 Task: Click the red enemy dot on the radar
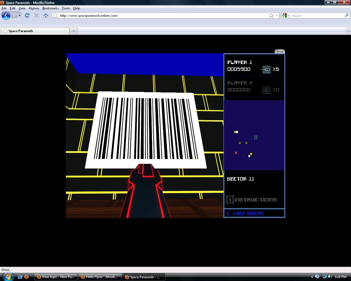coord(236,153)
